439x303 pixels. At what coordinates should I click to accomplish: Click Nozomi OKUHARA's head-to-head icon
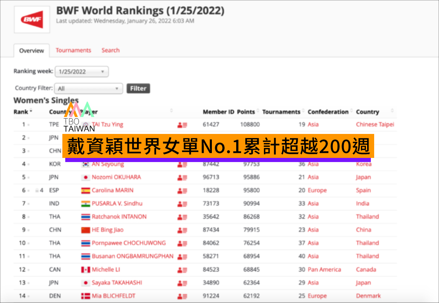click(x=182, y=177)
